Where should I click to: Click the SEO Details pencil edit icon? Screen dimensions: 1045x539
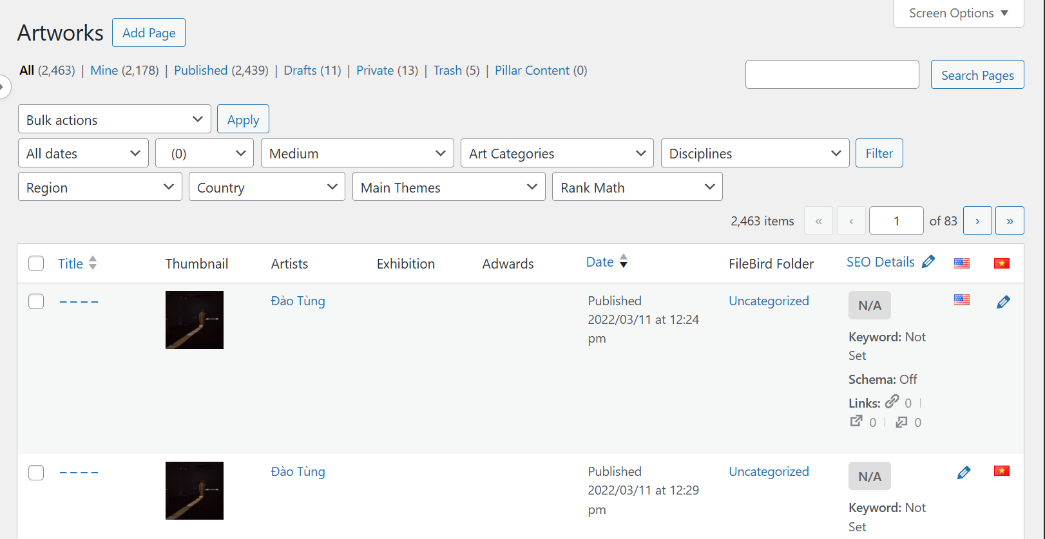click(x=928, y=261)
